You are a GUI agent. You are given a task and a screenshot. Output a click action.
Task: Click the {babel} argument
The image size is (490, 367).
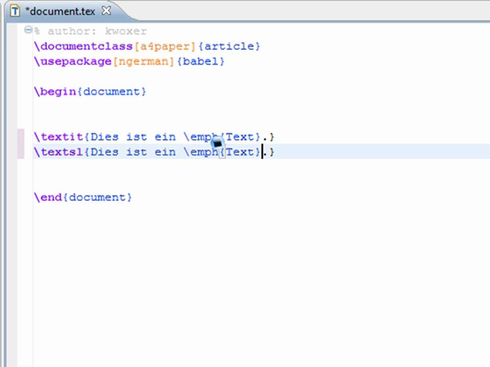pyautogui.click(x=201, y=61)
